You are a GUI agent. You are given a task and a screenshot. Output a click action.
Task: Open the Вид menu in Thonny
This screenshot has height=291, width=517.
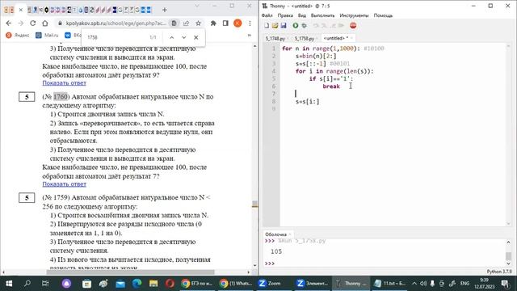point(302,15)
